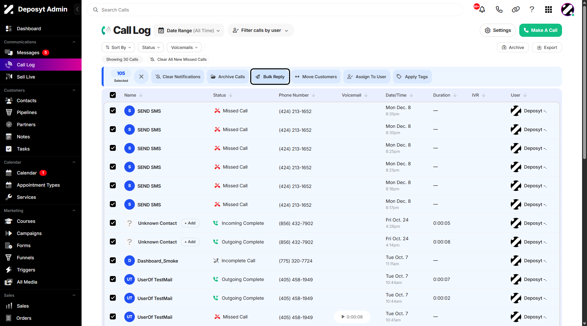Open the Sort By dropdown
Image resolution: width=587 pixels, height=326 pixels.
(118, 47)
